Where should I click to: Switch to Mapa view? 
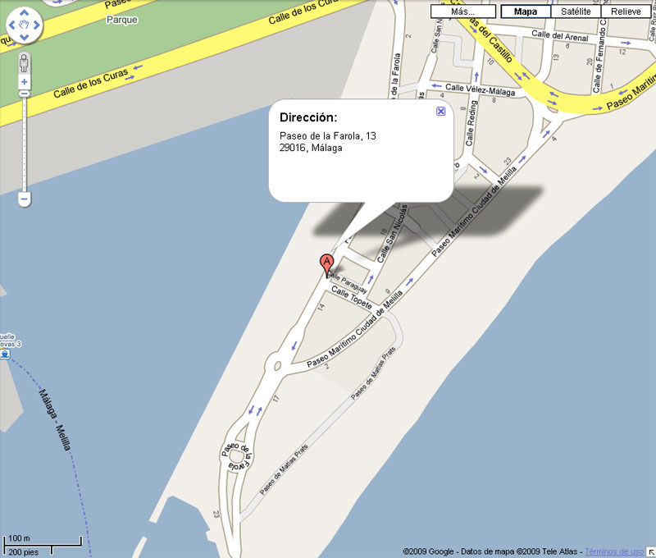click(526, 11)
